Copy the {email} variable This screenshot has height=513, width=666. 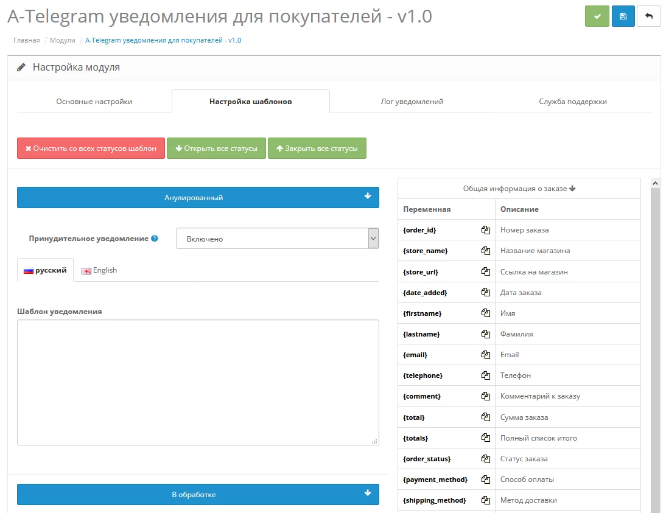[x=485, y=355]
